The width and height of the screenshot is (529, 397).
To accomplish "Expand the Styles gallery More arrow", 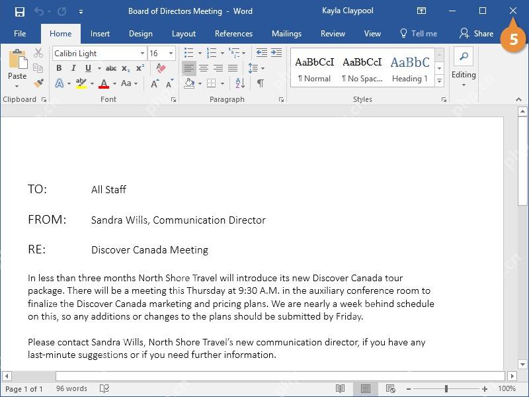I will 439,81.
